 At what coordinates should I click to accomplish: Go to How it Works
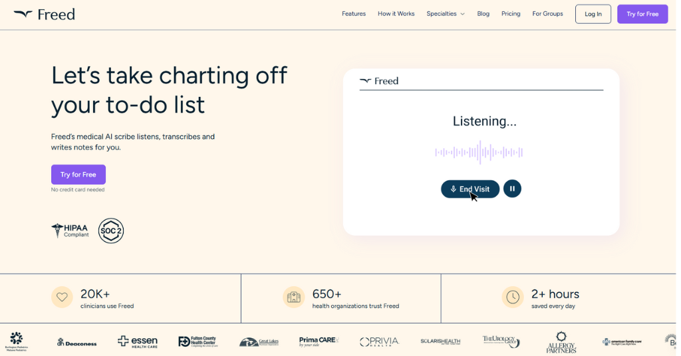point(396,14)
